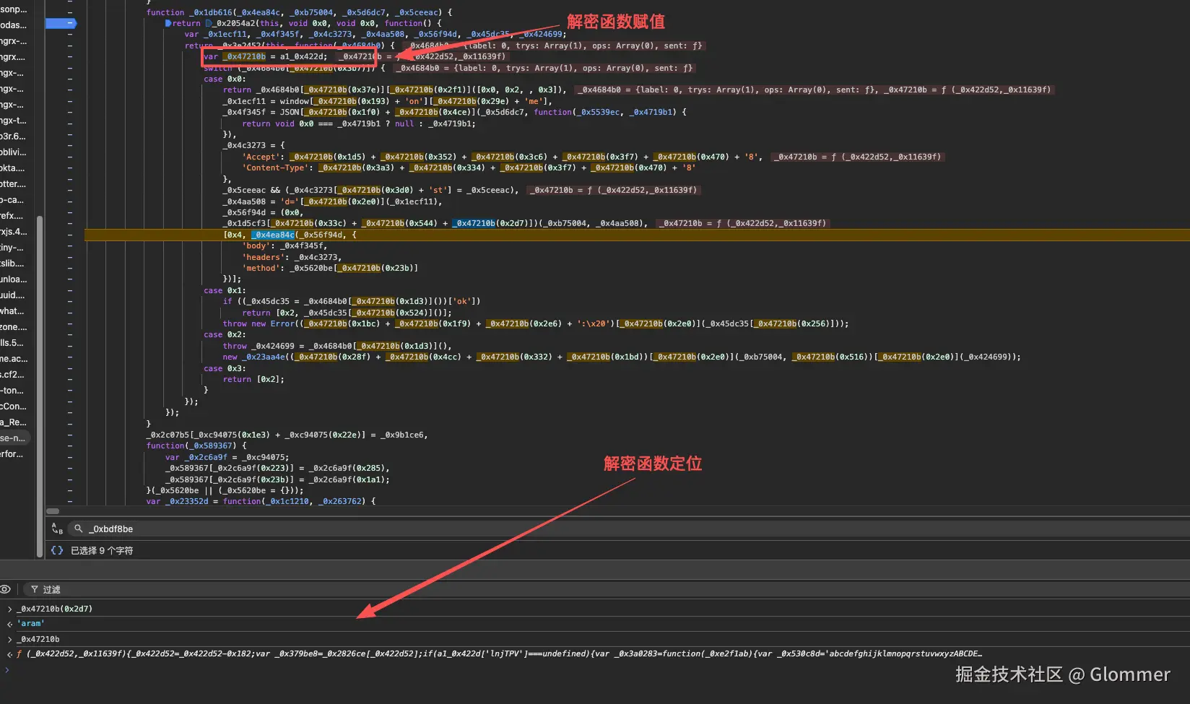
Task: Click the '_0x4ea84c' selected token in paused line
Action: [x=273, y=235]
